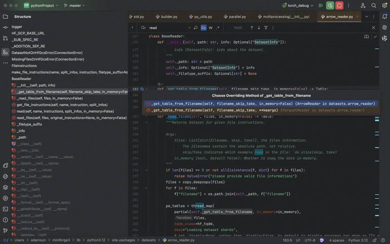Viewport: 390px width, 244px height.
Task: Show hidden editor tabs dropdown chevron
Action: click(x=367, y=17)
